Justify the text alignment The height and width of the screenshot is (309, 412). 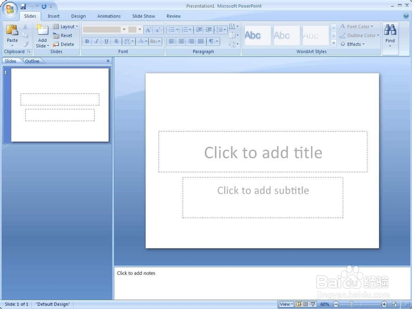201,41
